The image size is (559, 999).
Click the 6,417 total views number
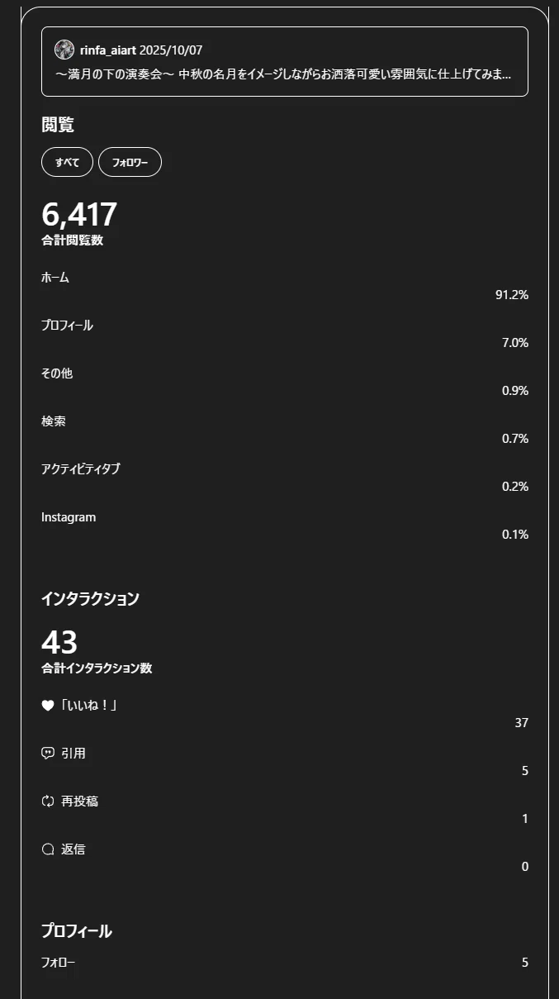[79, 215]
